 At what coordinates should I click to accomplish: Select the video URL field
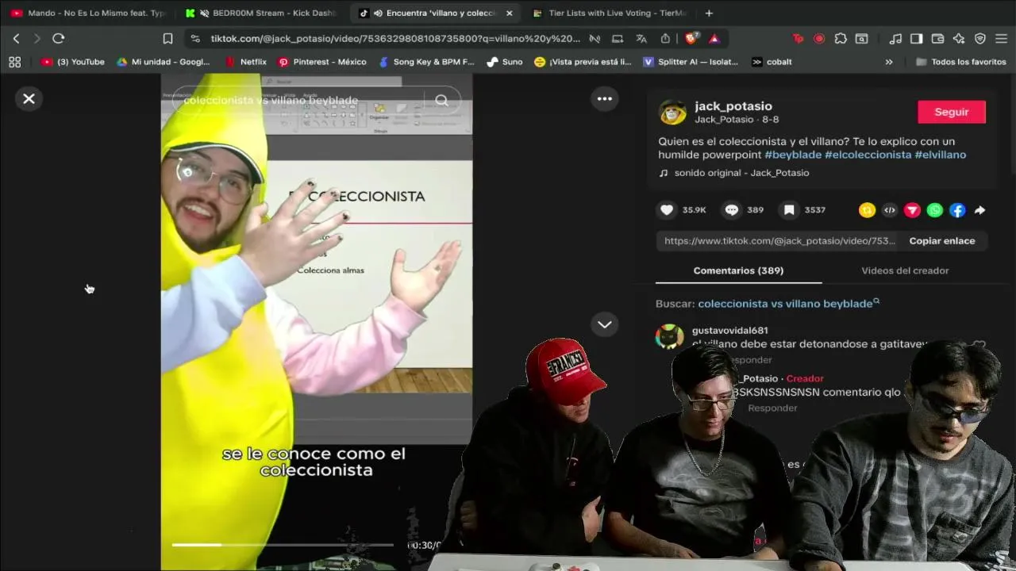(779, 241)
